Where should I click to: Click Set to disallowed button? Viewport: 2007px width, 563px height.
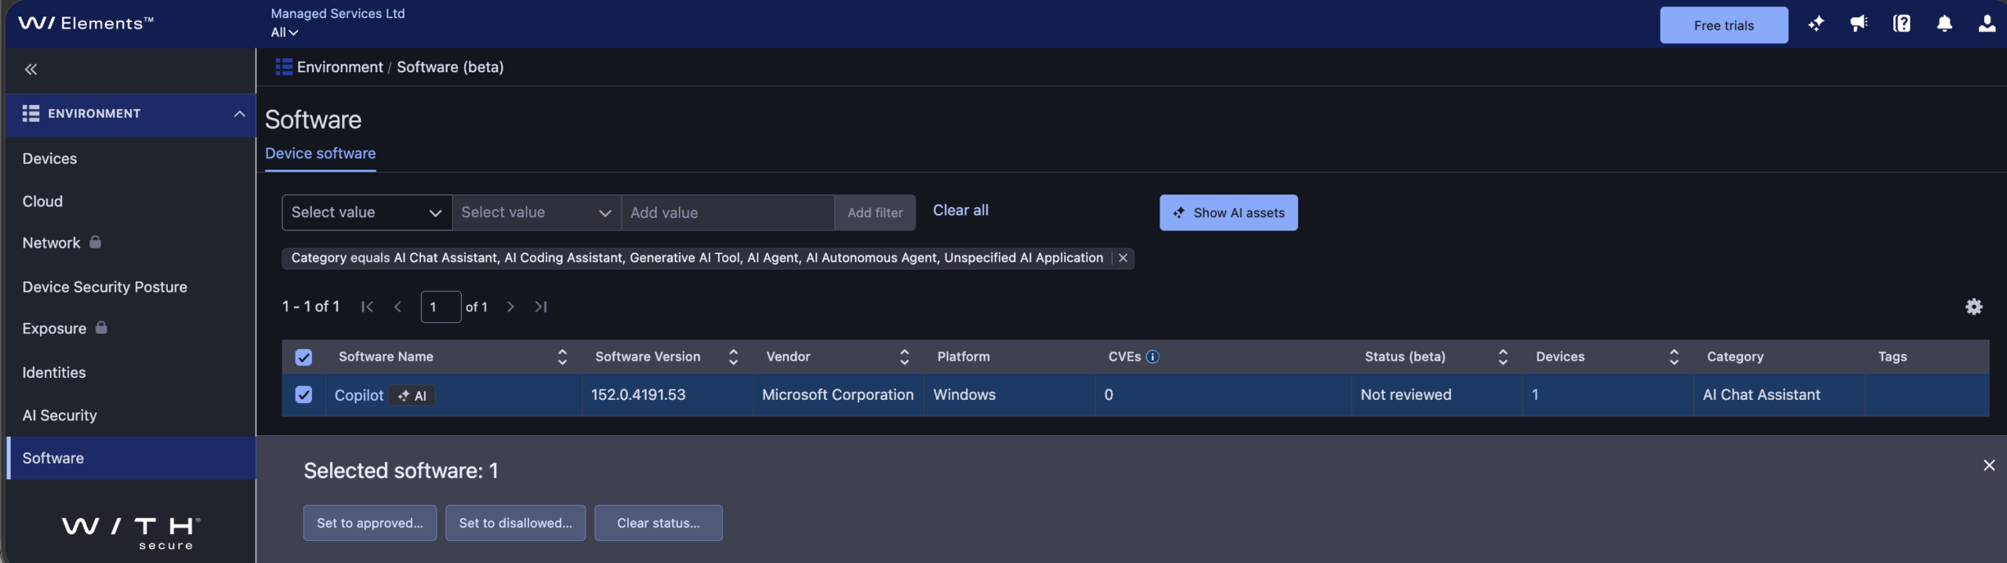tap(515, 523)
